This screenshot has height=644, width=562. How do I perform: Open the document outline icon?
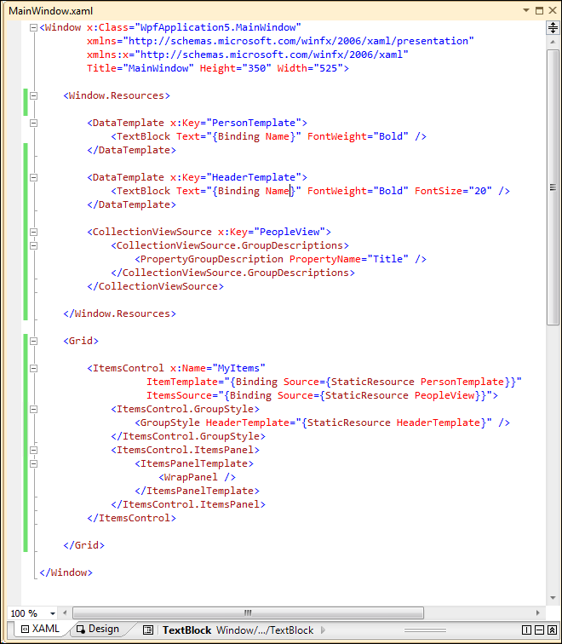click(x=148, y=630)
